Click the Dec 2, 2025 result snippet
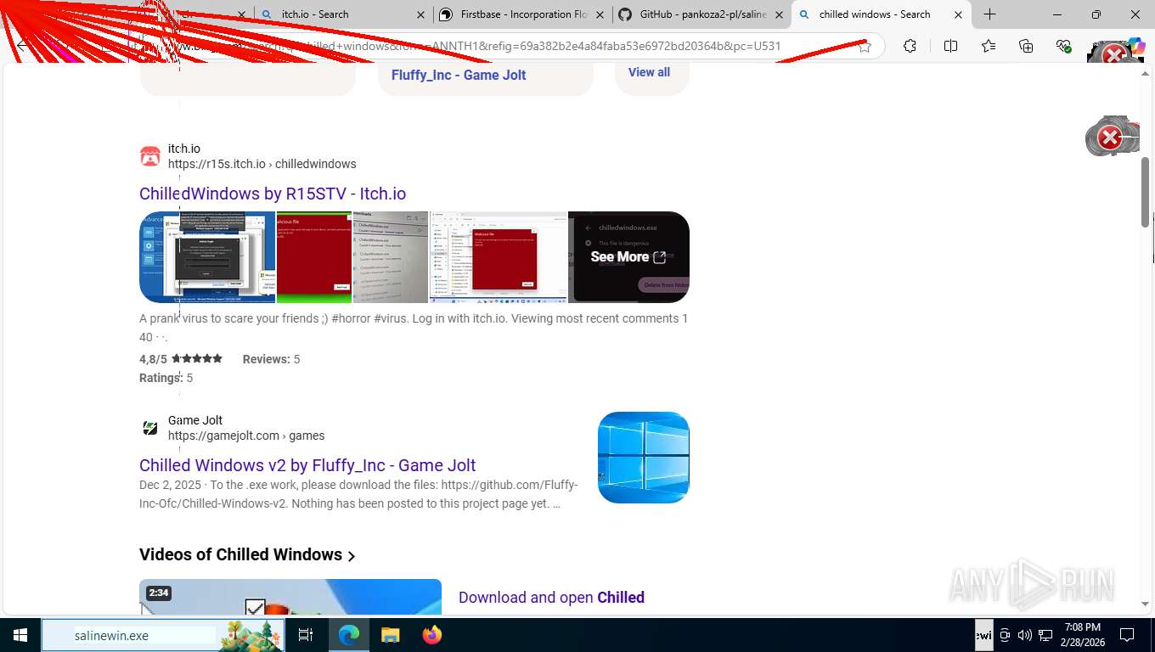1155x652 pixels. (x=358, y=494)
